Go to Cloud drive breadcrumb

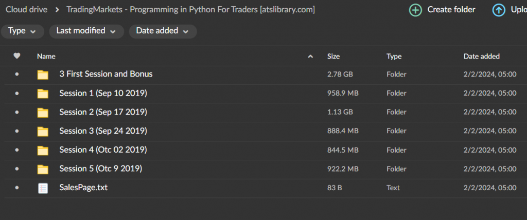point(27,10)
